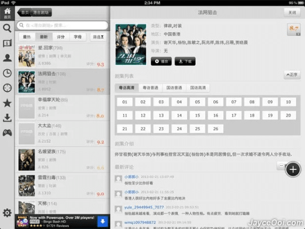The image size is (305, 229).
Task: Open the star favorites icon in the sidebar
Action: [x=7, y=103]
